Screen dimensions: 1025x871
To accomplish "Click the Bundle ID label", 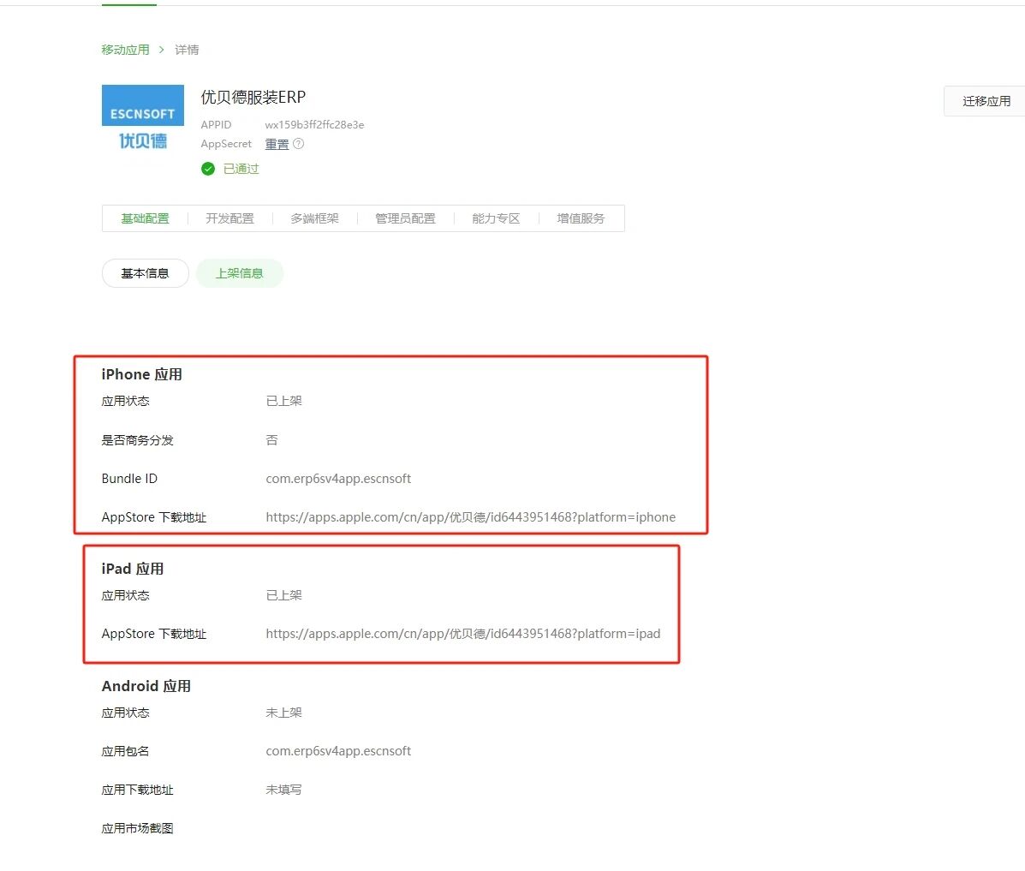I will 129,479.
